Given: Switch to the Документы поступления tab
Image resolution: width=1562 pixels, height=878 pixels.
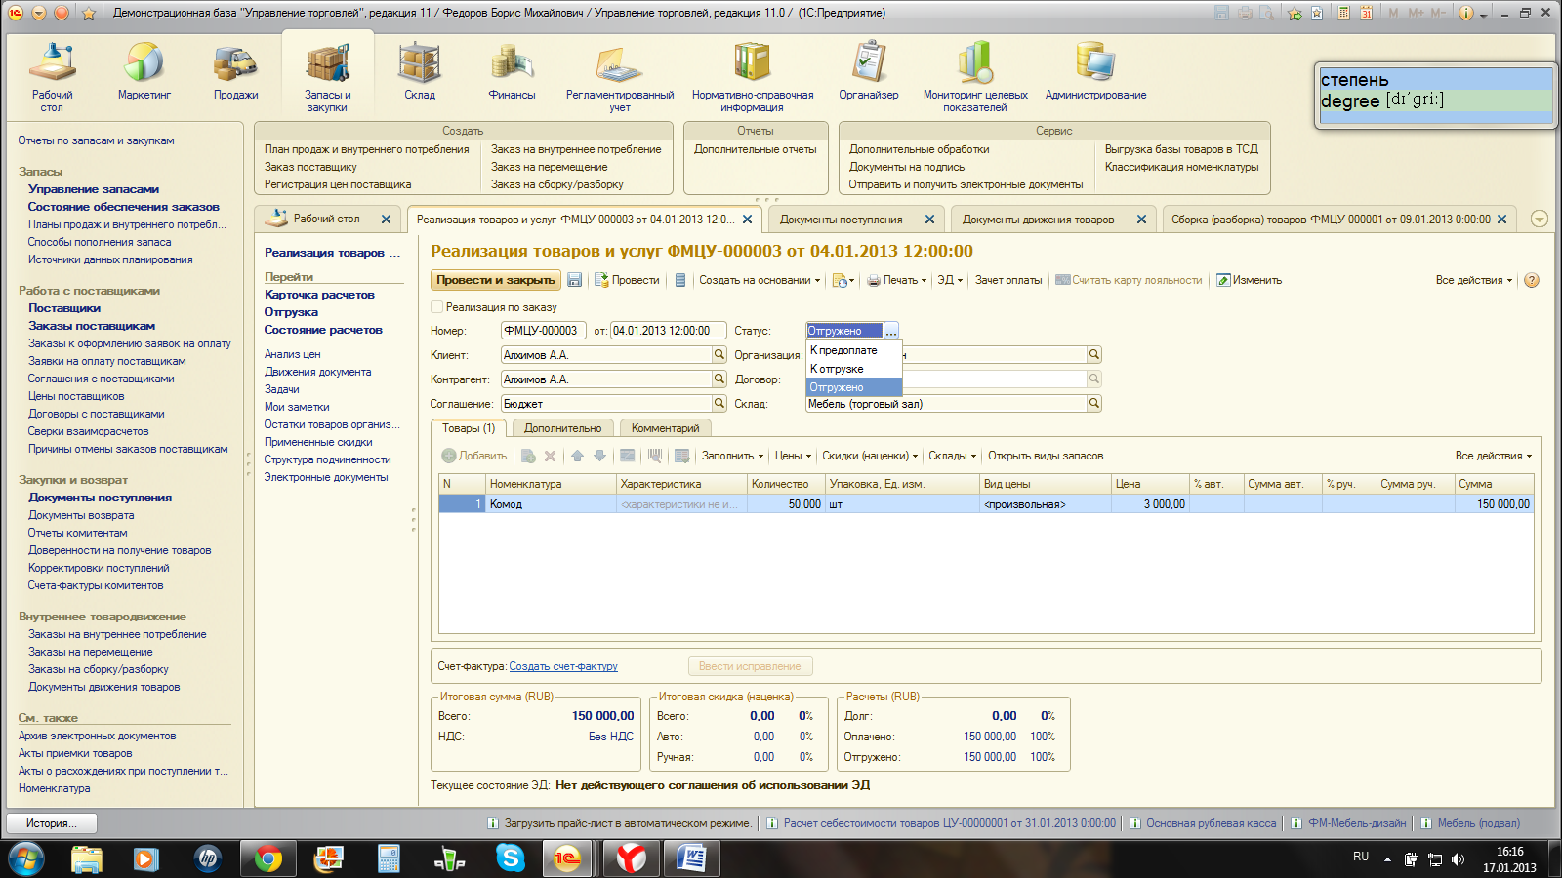Looking at the screenshot, I should [841, 219].
